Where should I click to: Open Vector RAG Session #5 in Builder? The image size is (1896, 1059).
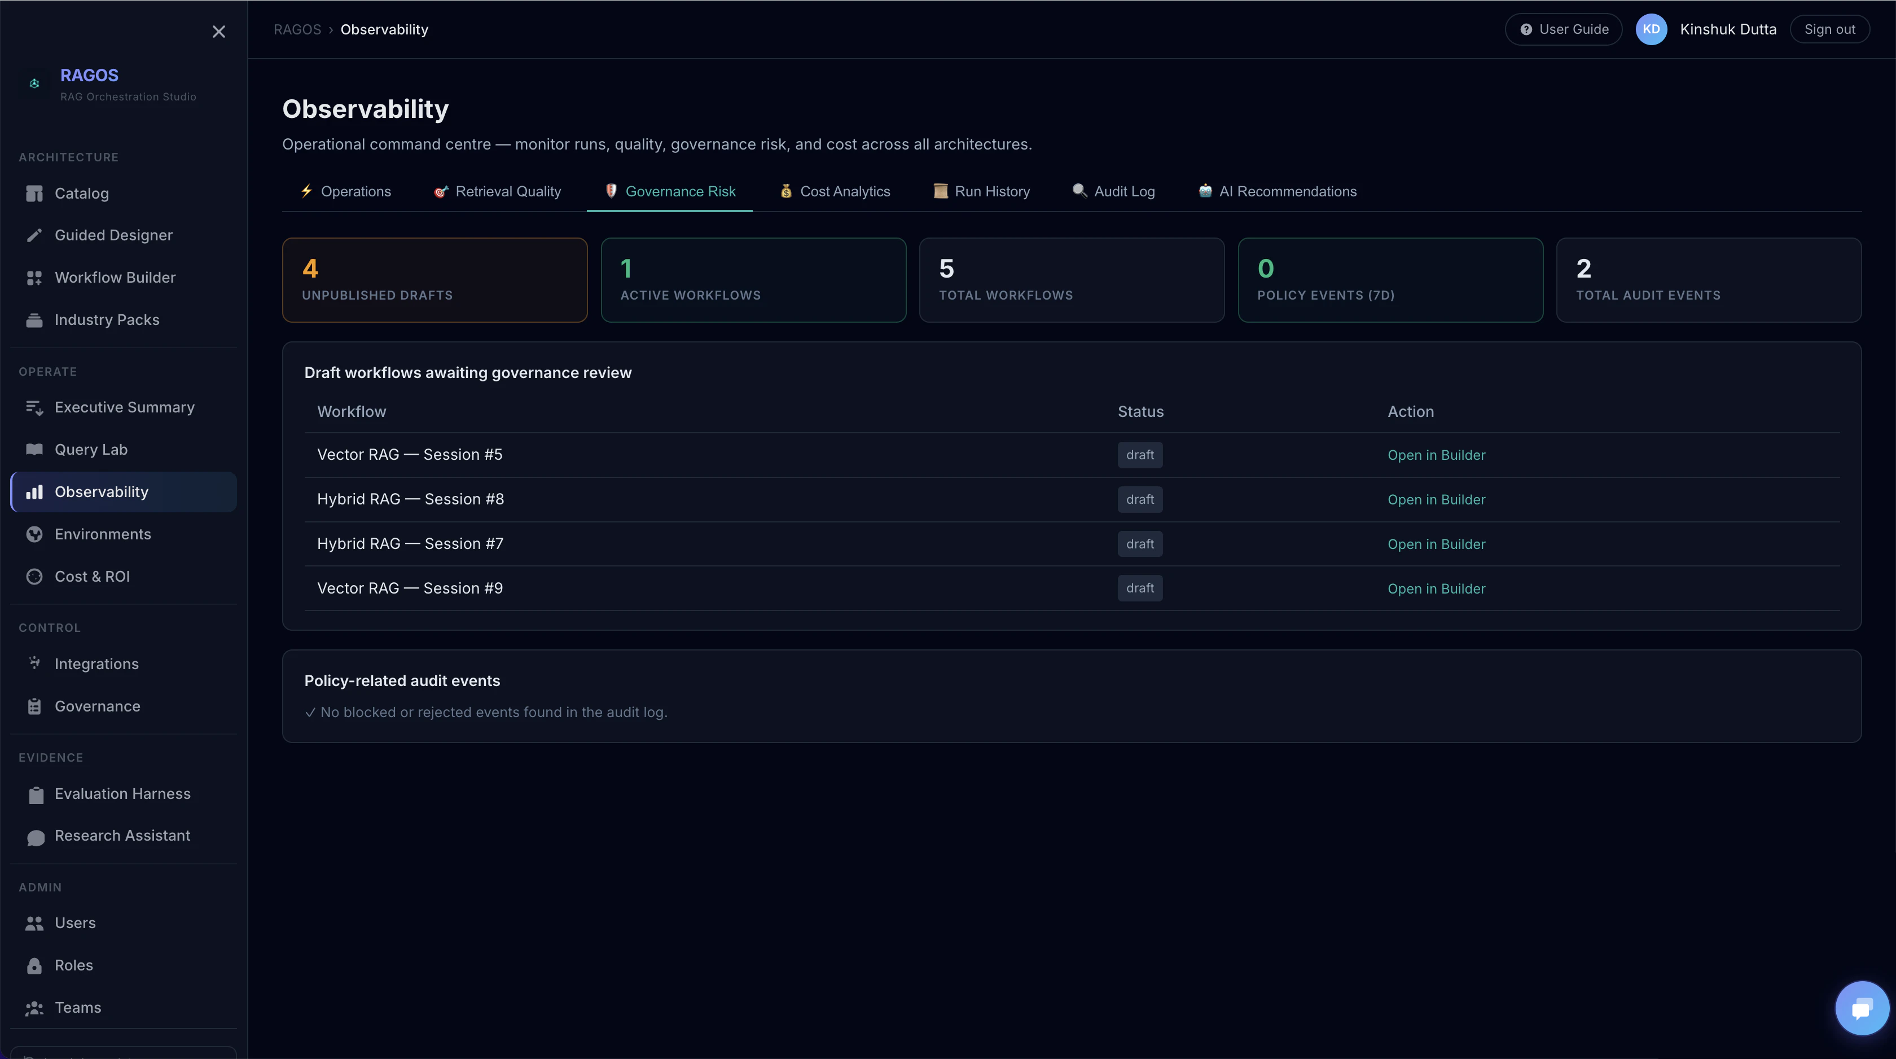[1436, 454]
